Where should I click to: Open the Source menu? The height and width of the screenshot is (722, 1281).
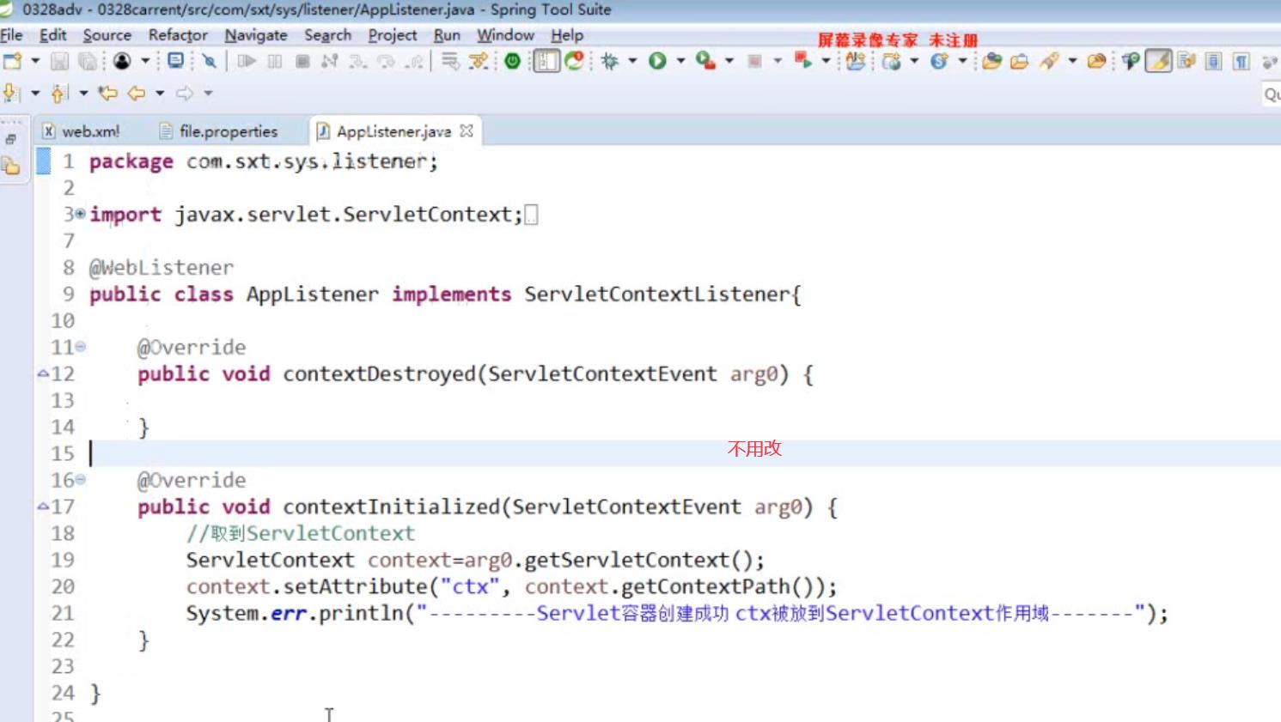pyautogui.click(x=107, y=35)
